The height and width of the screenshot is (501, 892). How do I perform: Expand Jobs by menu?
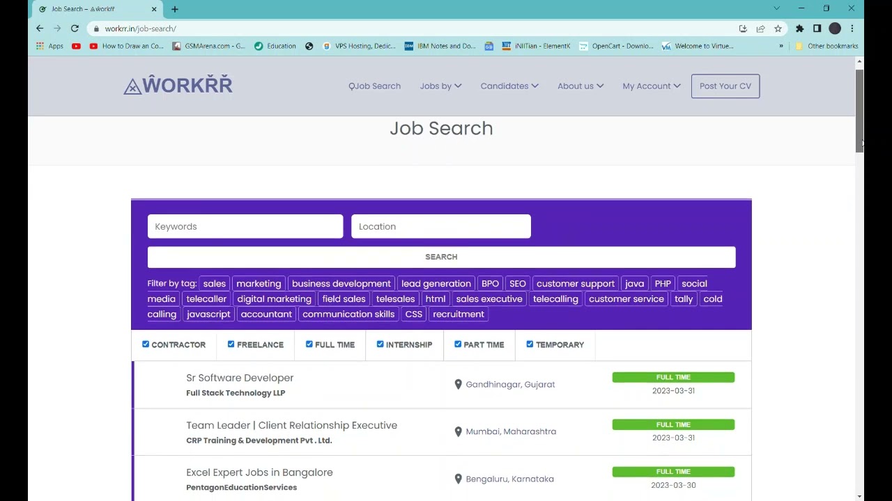(440, 86)
